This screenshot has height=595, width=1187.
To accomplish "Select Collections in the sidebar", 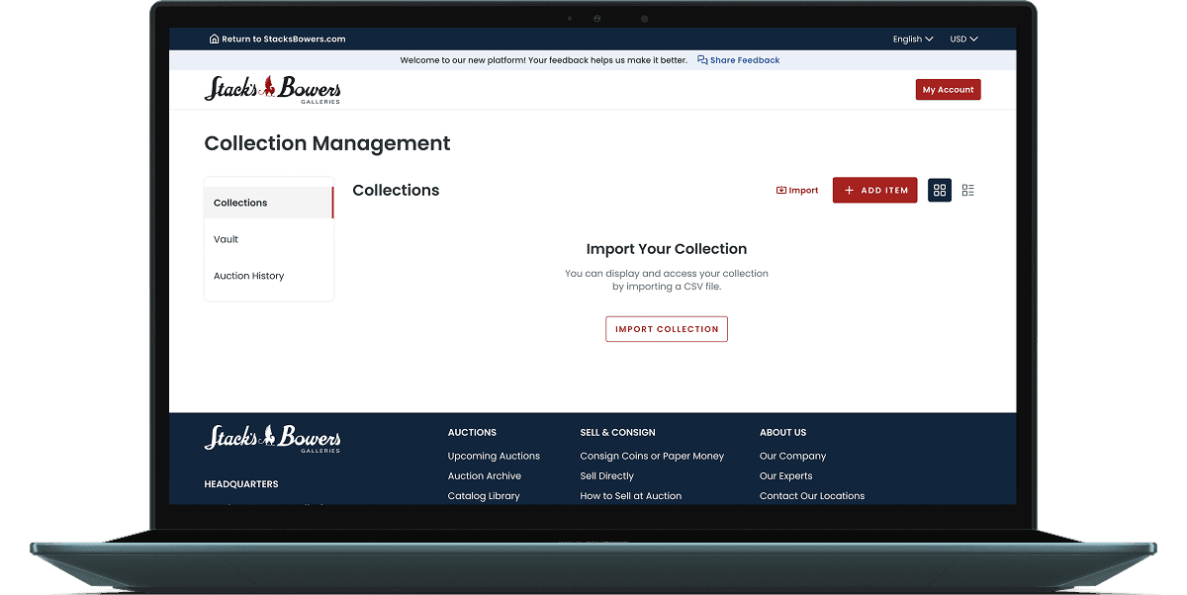I will [x=239, y=203].
